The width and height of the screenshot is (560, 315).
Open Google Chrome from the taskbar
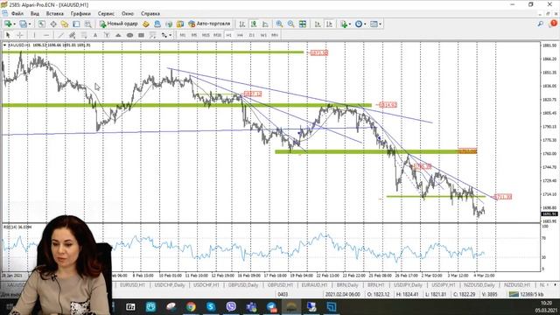tap(191, 306)
